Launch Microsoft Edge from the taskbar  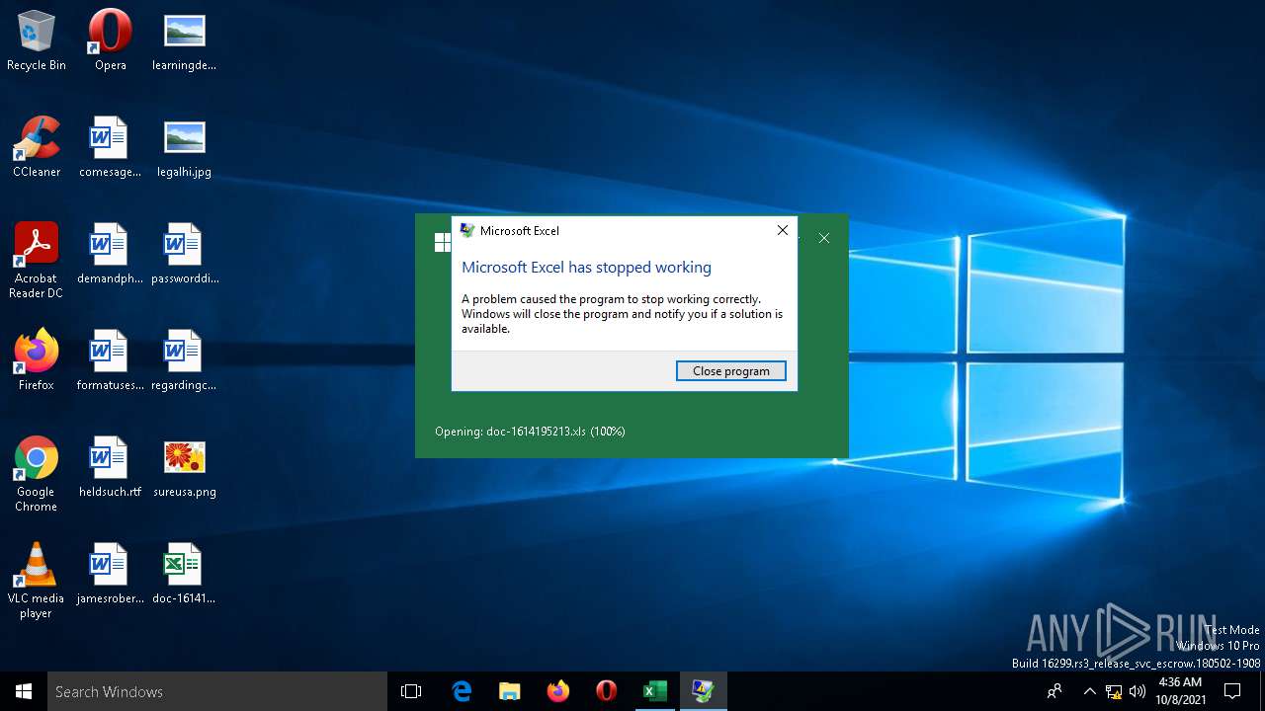(x=461, y=691)
